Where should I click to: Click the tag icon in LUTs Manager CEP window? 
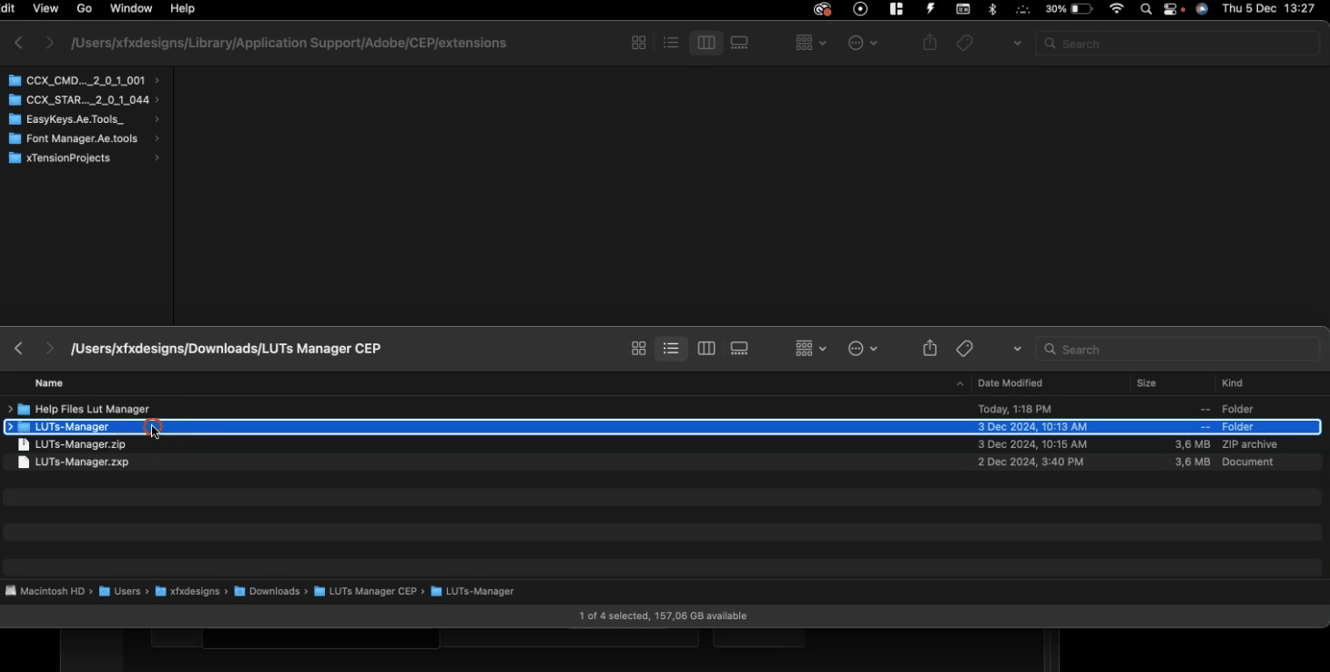point(965,349)
